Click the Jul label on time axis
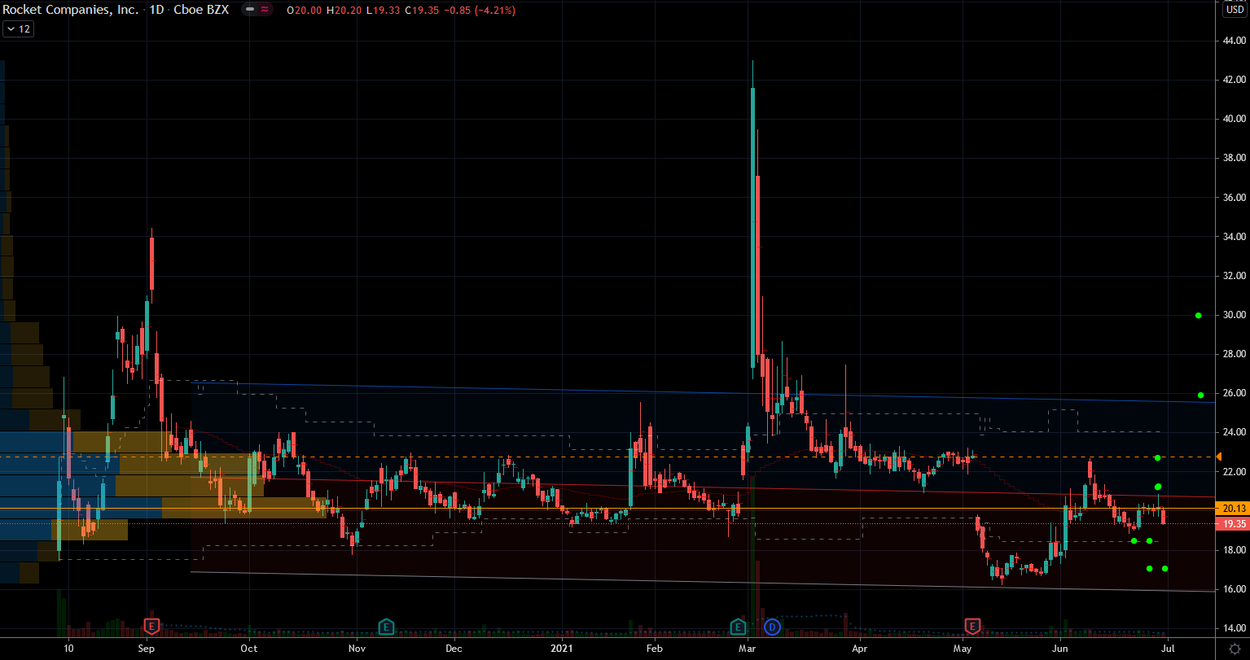This screenshot has width=1250, height=660. pos(1168,649)
